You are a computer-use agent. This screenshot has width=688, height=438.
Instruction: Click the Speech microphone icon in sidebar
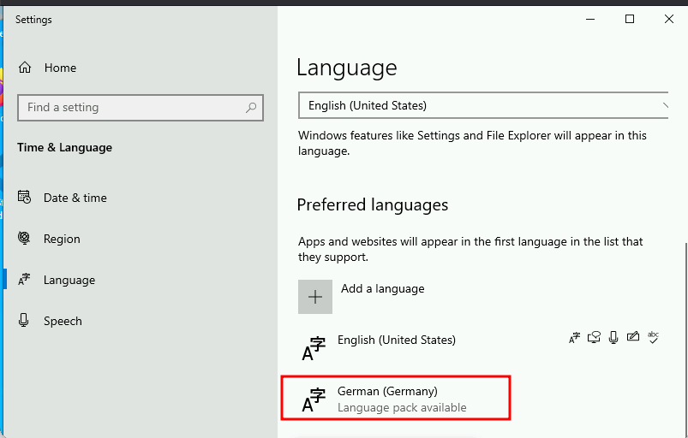point(24,320)
